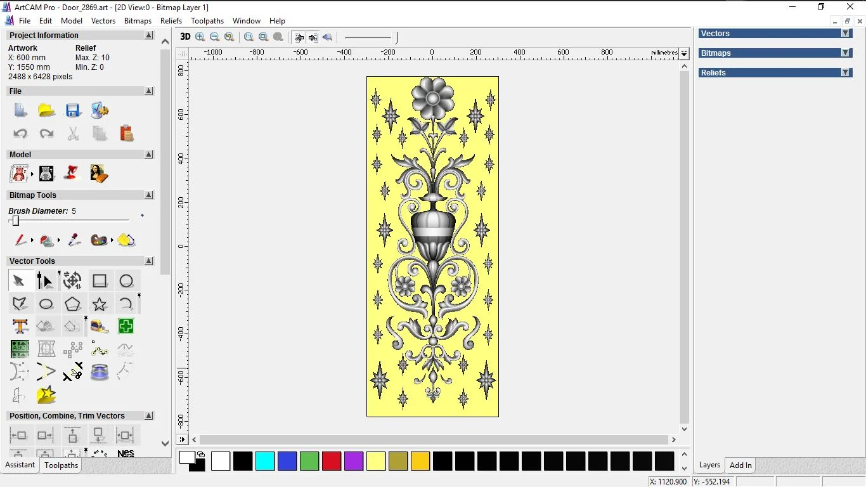Screen dimensions: 866x487
Task: Collapse the Bitmap Tools section
Action: click(x=149, y=195)
